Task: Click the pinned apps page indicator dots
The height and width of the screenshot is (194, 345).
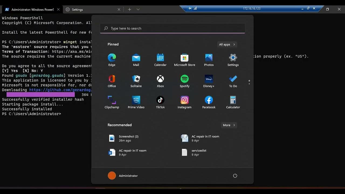Action: click(249, 82)
